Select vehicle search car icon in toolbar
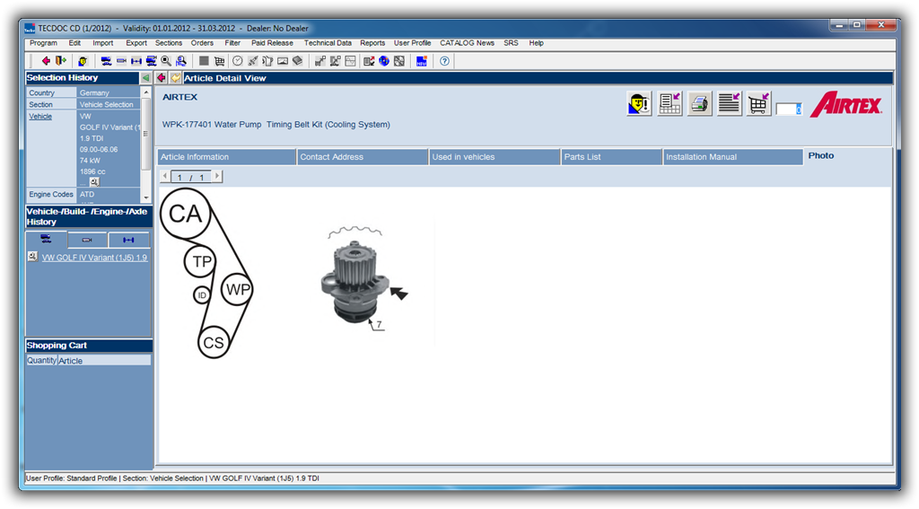The height and width of the screenshot is (509, 919). pos(106,61)
